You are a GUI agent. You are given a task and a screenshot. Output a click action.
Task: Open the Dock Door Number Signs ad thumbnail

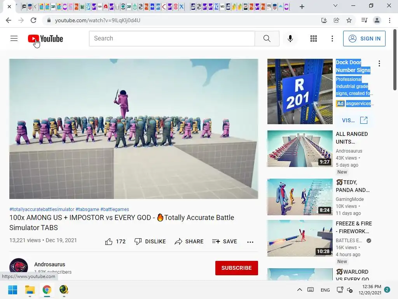[300, 91]
